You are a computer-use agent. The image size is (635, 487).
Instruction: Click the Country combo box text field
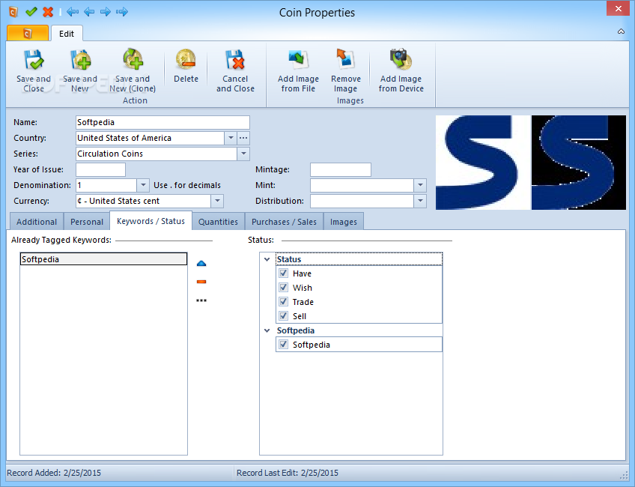pyautogui.click(x=151, y=138)
